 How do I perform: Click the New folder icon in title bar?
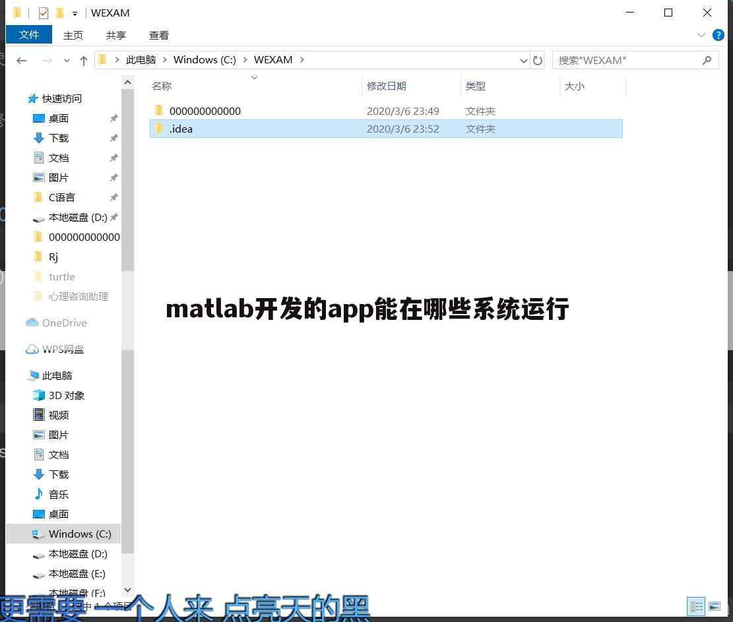(x=60, y=13)
